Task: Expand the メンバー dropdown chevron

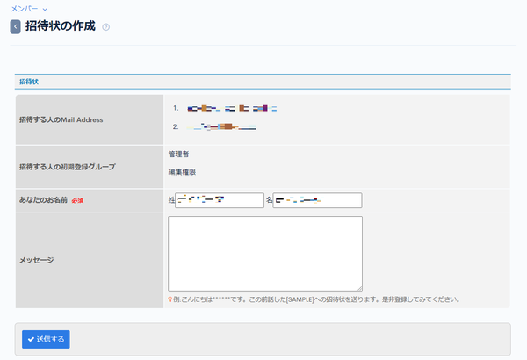Action: coord(45,10)
